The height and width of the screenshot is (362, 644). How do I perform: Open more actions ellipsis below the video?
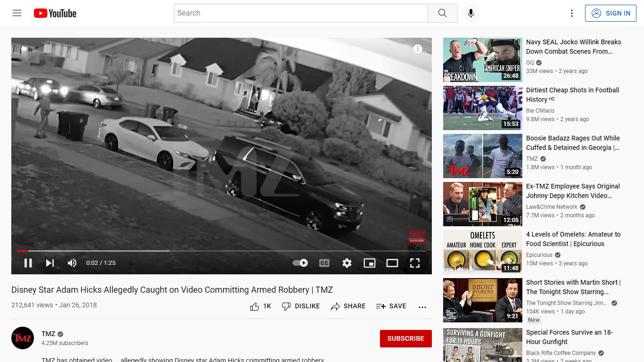click(422, 306)
